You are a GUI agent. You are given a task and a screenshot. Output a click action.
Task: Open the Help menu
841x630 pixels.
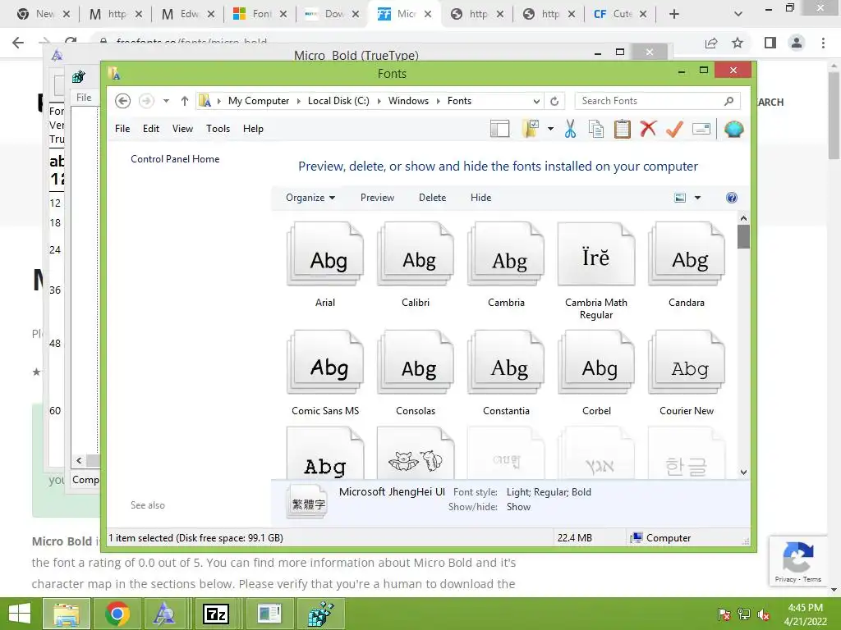coord(253,129)
